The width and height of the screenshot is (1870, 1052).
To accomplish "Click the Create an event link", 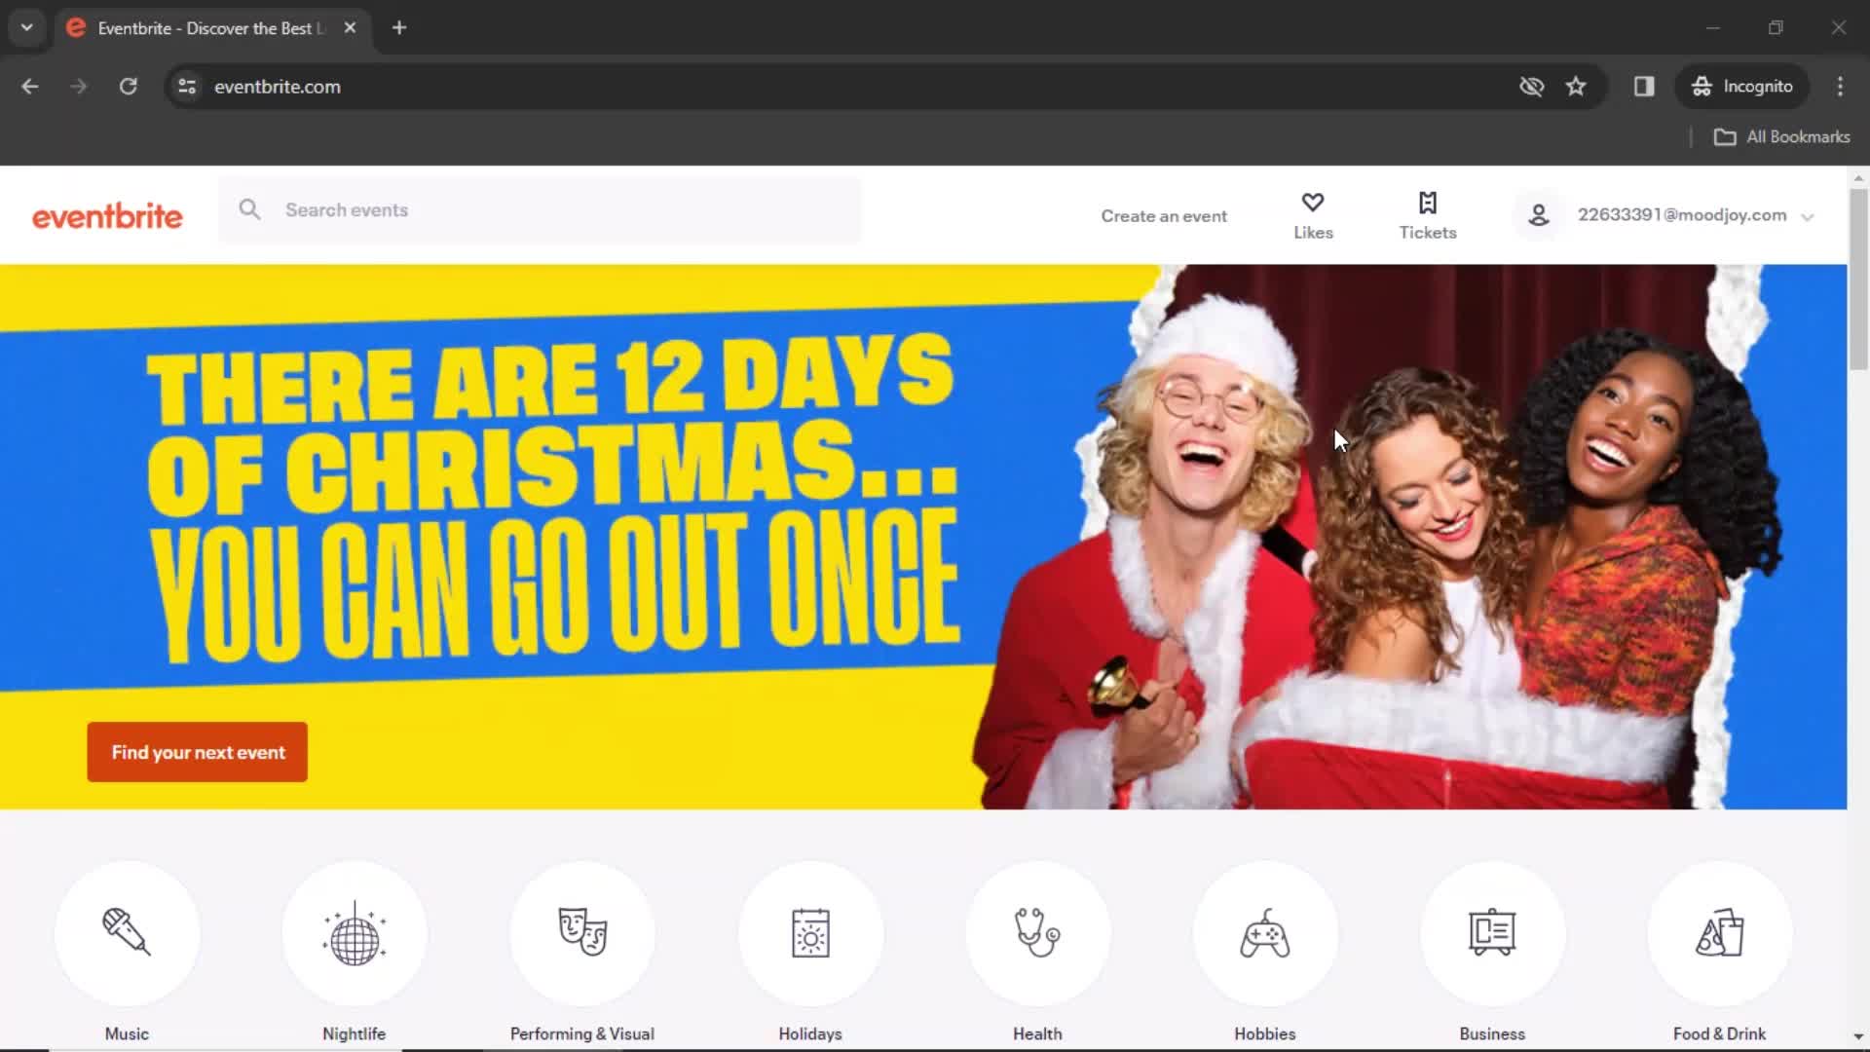I will coord(1164,214).
